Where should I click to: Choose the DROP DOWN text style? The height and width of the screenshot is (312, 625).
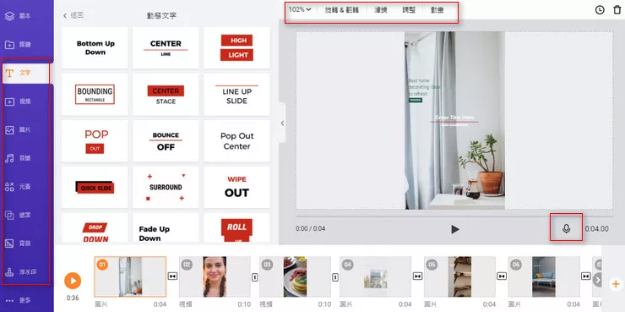pyautogui.click(x=95, y=228)
